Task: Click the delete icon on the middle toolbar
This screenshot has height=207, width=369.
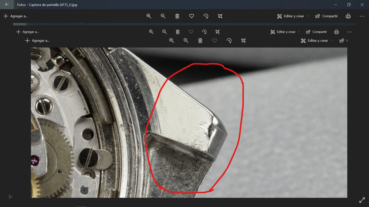Action: [x=178, y=32]
